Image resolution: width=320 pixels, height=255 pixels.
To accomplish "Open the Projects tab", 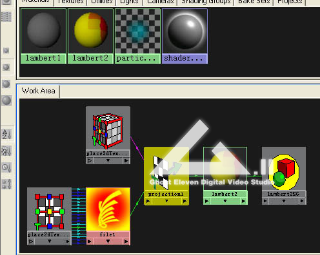I will pyautogui.click(x=290, y=2).
